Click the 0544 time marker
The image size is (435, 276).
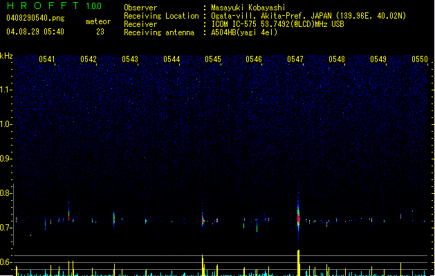pyautogui.click(x=172, y=59)
